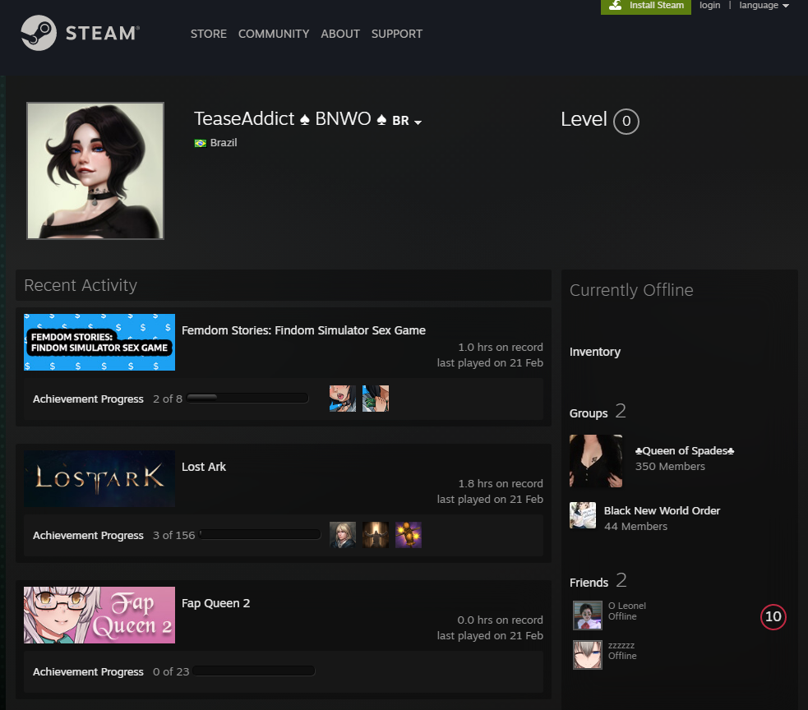
Task: Click the Recent Activity heading
Action: [81, 285]
